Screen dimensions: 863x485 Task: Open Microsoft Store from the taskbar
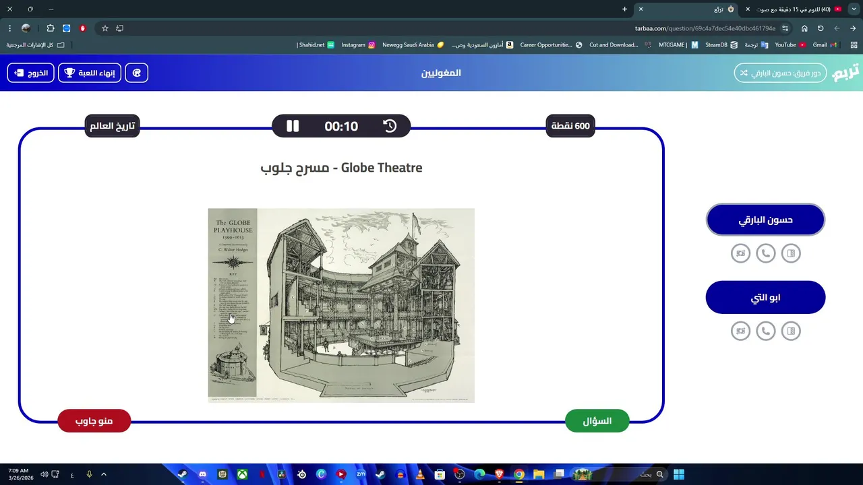click(x=440, y=474)
